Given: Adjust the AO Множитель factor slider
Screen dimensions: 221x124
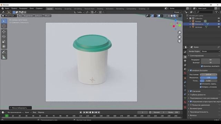Looking at the screenshot, I should 209,77.
